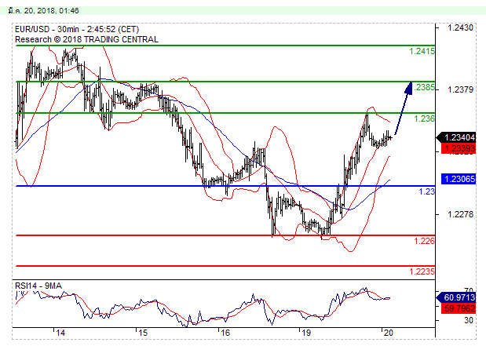
Task: Click the date axis label 16
Action: coord(225,333)
